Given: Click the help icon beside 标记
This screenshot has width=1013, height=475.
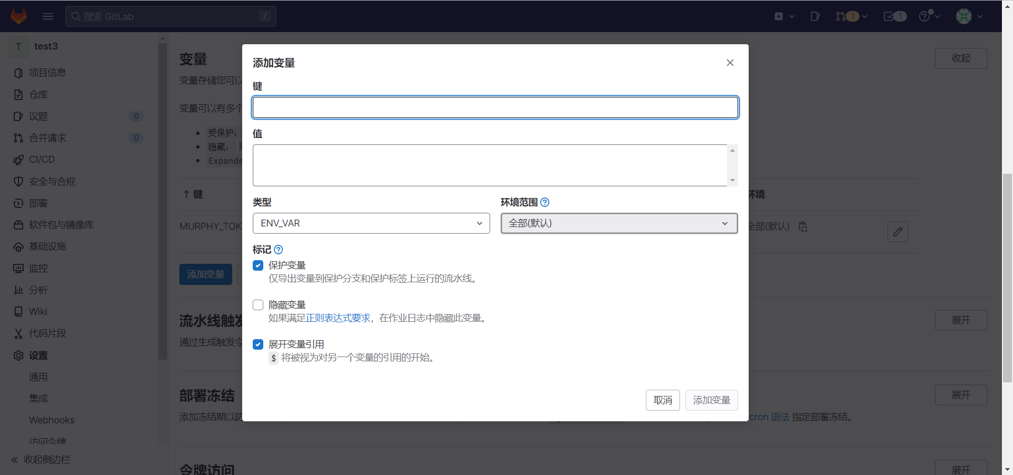Looking at the screenshot, I should coord(279,250).
